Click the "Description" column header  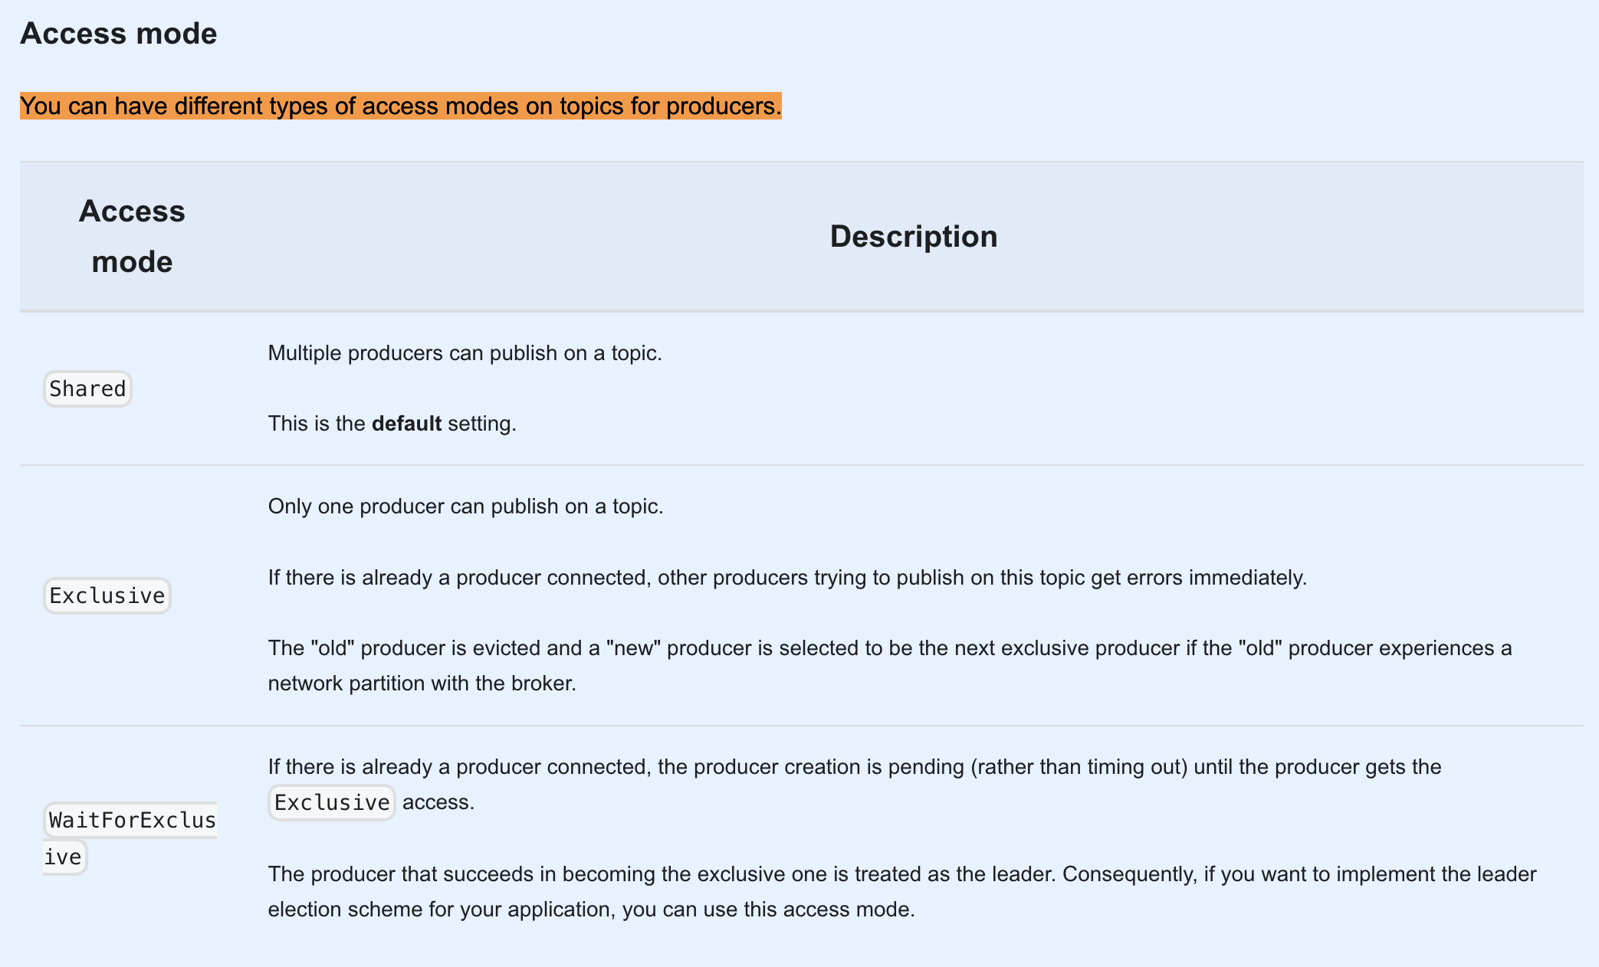(x=913, y=236)
